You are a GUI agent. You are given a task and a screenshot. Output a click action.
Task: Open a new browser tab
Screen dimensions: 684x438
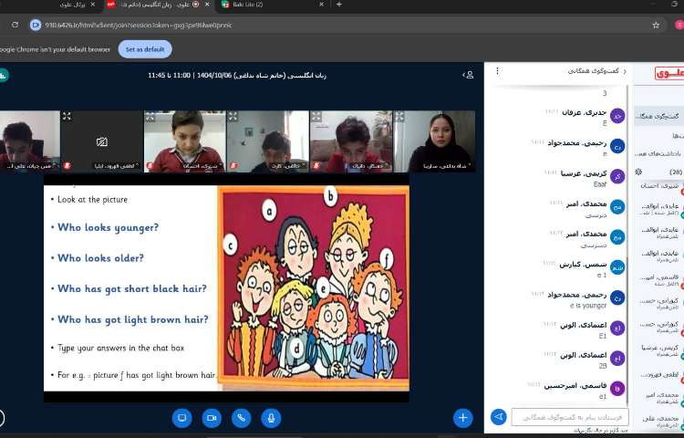click(339, 5)
